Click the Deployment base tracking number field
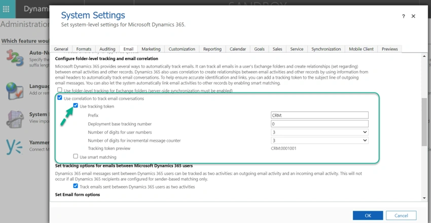431x223 pixels. pos(319,123)
